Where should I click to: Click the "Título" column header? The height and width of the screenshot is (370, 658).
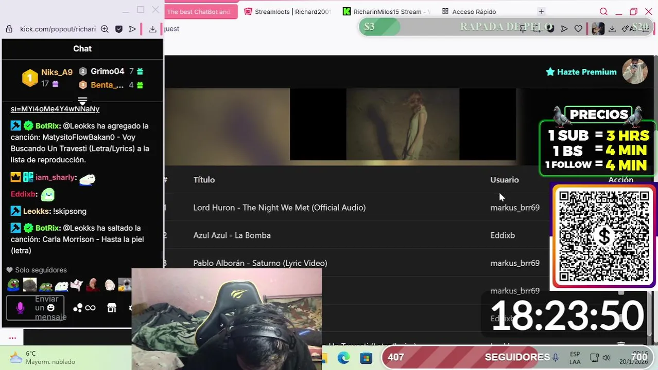coord(204,180)
